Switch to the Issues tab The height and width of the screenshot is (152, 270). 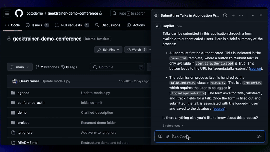[37, 25]
